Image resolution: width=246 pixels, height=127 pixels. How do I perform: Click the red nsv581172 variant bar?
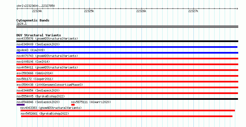point(127,82)
